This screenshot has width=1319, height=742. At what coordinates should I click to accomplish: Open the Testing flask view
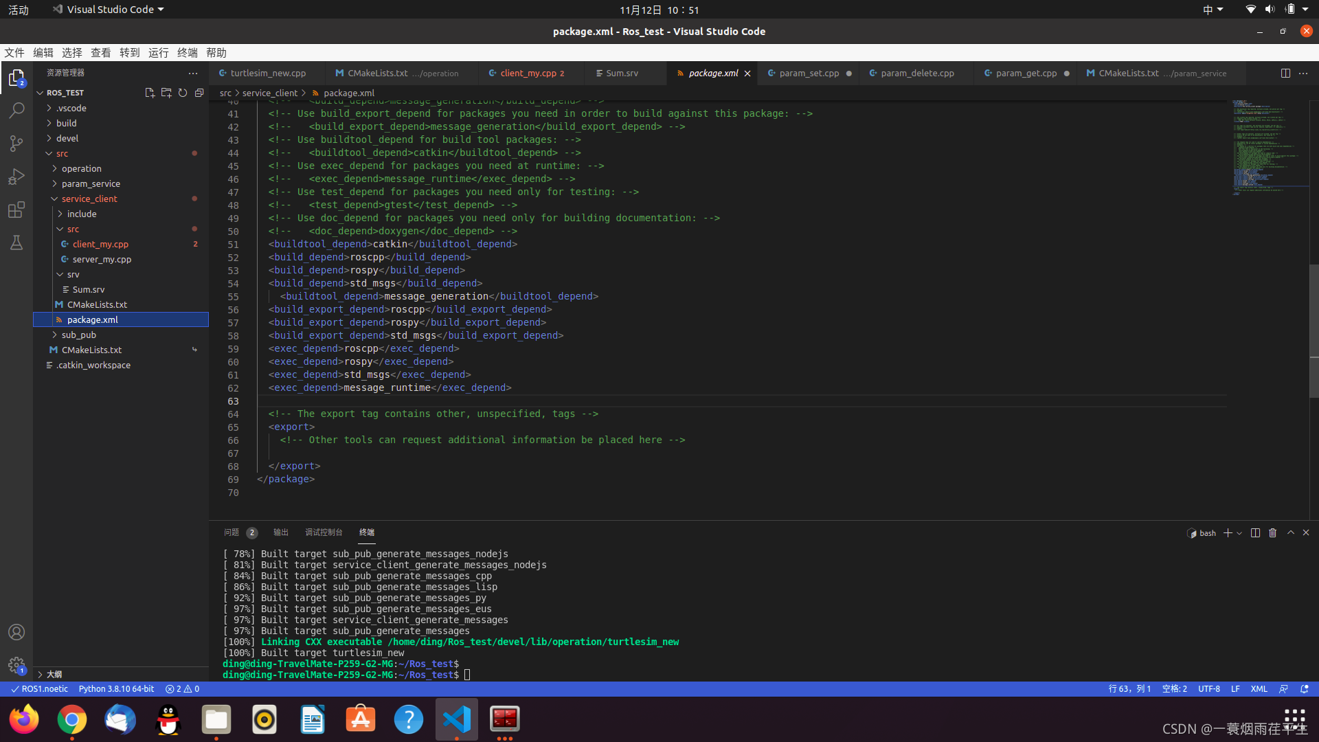pyautogui.click(x=16, y=243)
